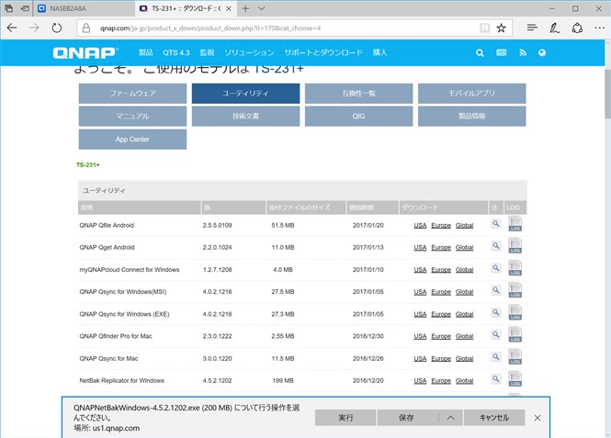Open note magnifier for myQNAPcloud Connect

pyautogui.click(x=495, y=268)
